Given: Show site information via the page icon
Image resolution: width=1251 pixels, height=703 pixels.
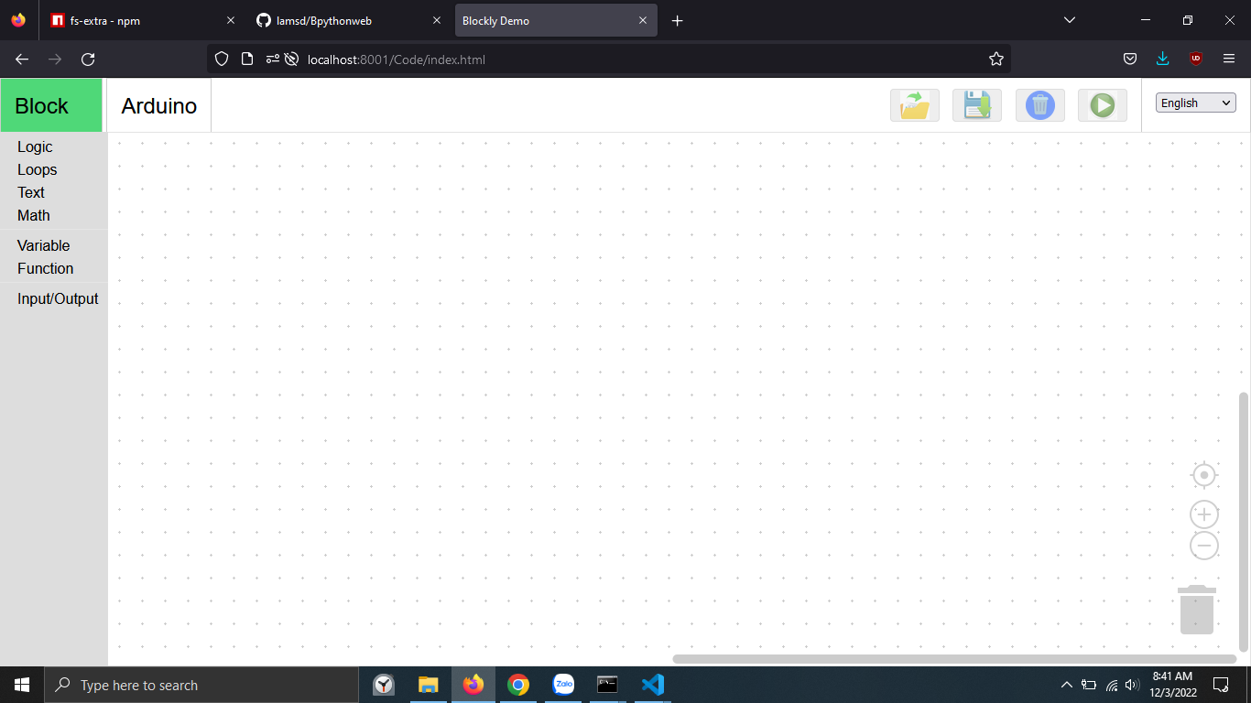Looking at the screenshot, I should point(246,59).
